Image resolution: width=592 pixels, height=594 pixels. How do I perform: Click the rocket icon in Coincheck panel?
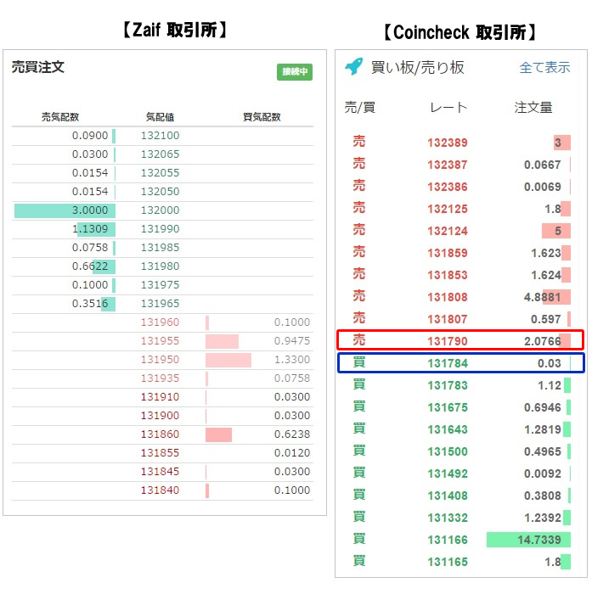tap(353, 67)
